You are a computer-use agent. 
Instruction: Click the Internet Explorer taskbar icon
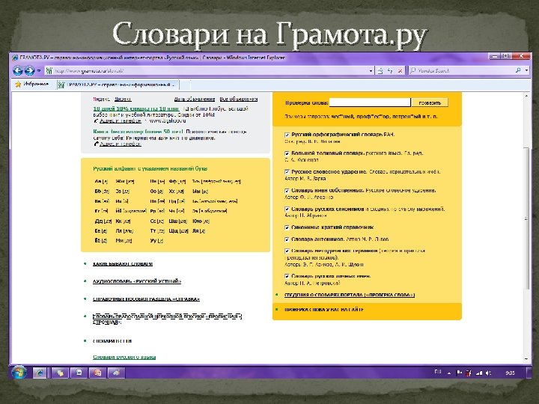coord(40,373)
